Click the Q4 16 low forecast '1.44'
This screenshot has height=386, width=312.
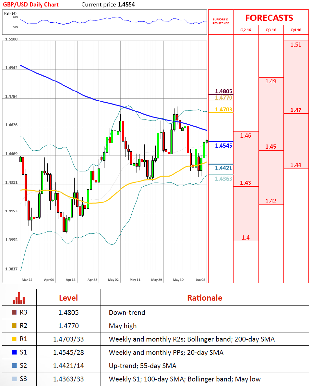pos(295,165)
